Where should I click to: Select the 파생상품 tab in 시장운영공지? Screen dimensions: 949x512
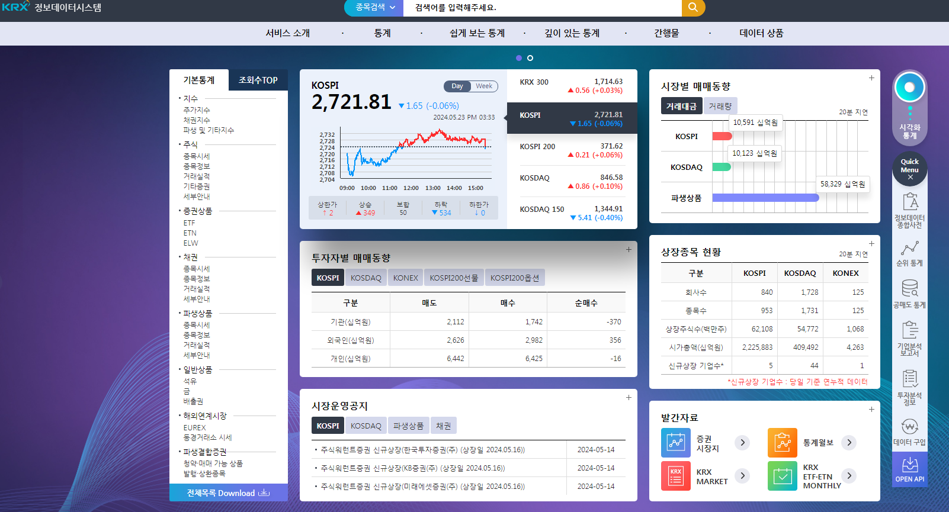point(409,426)
